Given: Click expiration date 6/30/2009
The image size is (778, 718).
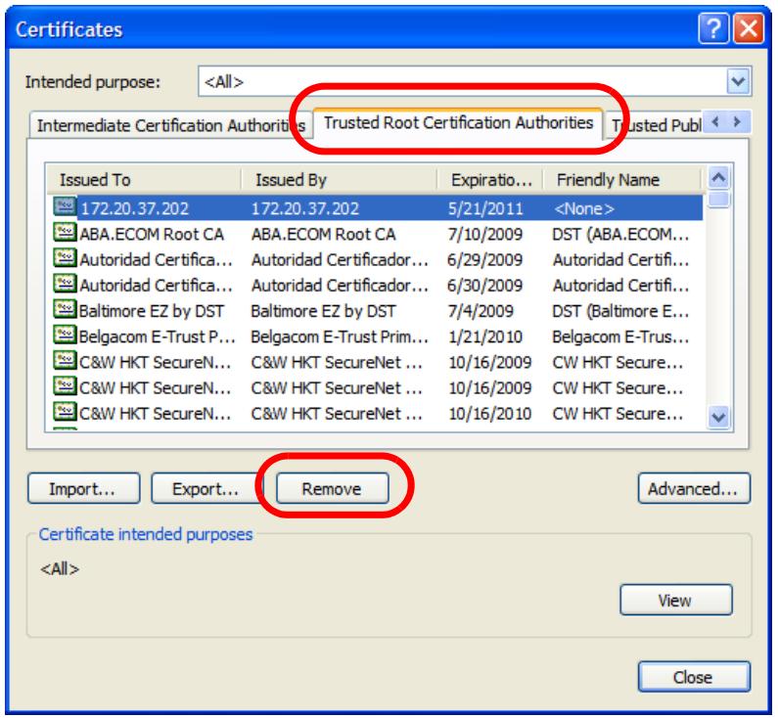Looking at the screenshot, I should point(484,286).
